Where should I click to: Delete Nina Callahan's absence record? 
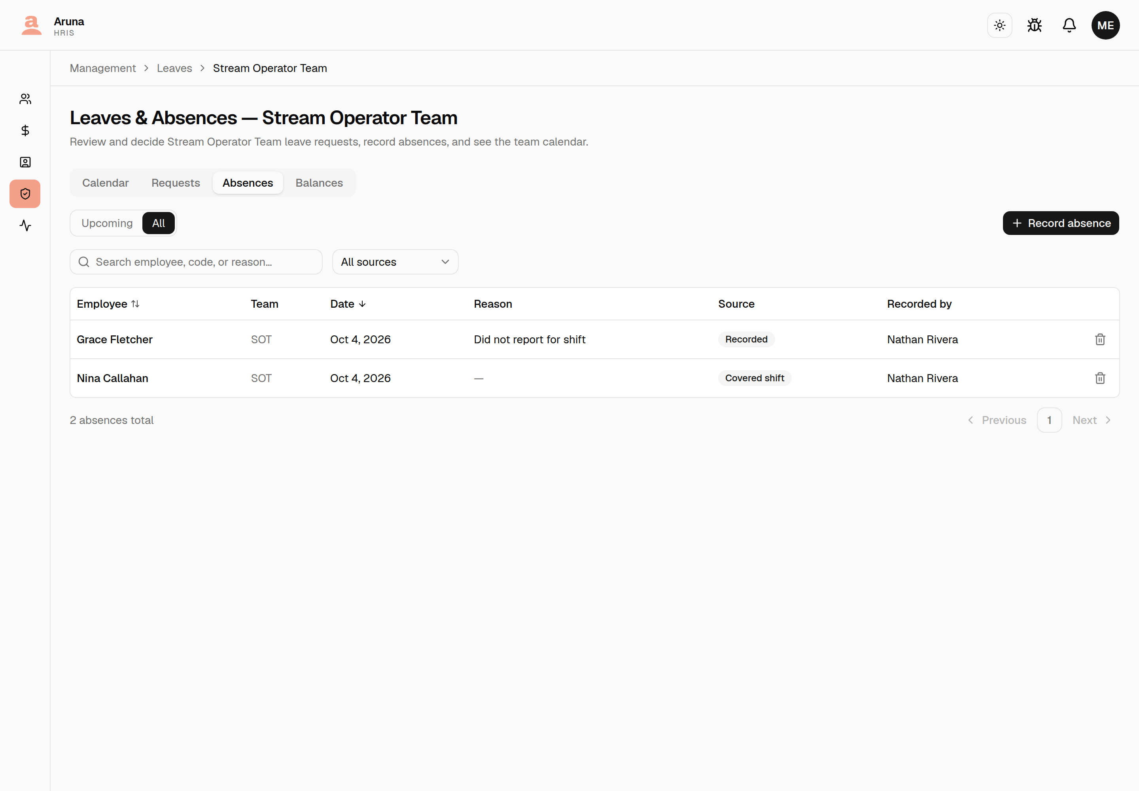pos(1100,378)
